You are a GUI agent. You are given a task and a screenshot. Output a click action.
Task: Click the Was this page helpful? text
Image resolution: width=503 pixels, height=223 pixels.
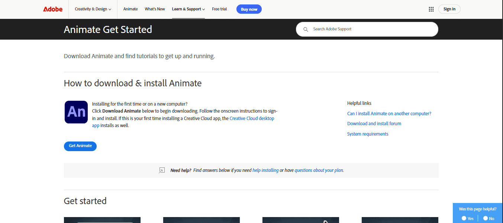tap(478, 209)
